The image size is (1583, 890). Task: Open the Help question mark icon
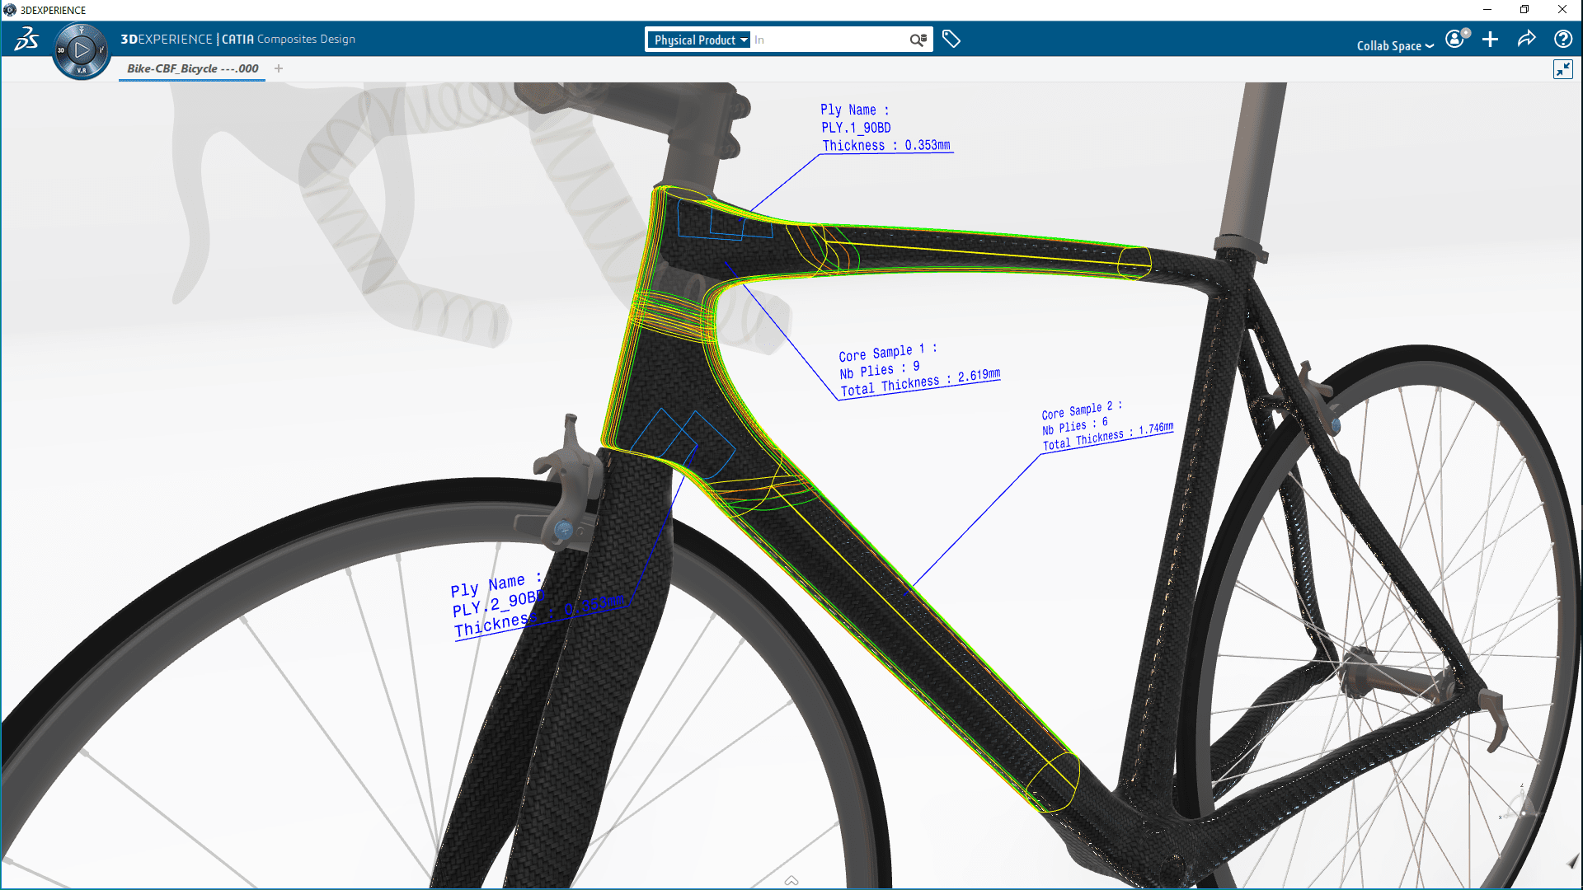pos(1562,39)
